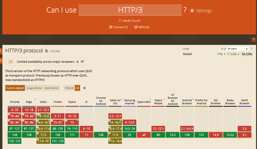Viewport: 257px width, 149px height.
Task: Click the baseline help question icon
Action: pos(77,62)
